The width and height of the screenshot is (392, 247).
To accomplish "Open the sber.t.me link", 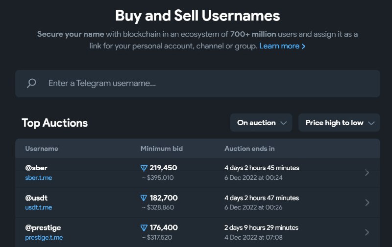I will coord(39,178).
